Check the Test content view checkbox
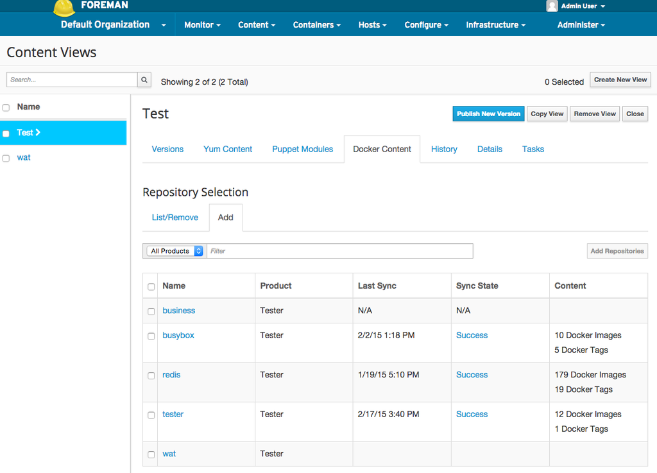 point(6,133)
